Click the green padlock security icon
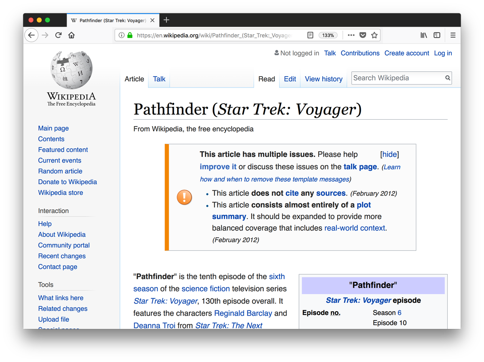The image size is (484, 362). pyautogui.click(x=130, y=35)
